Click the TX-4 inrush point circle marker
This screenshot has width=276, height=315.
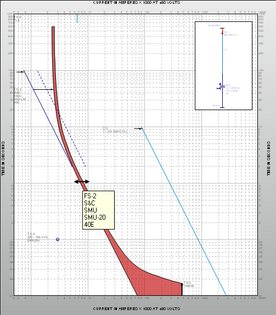click(58, 239)
